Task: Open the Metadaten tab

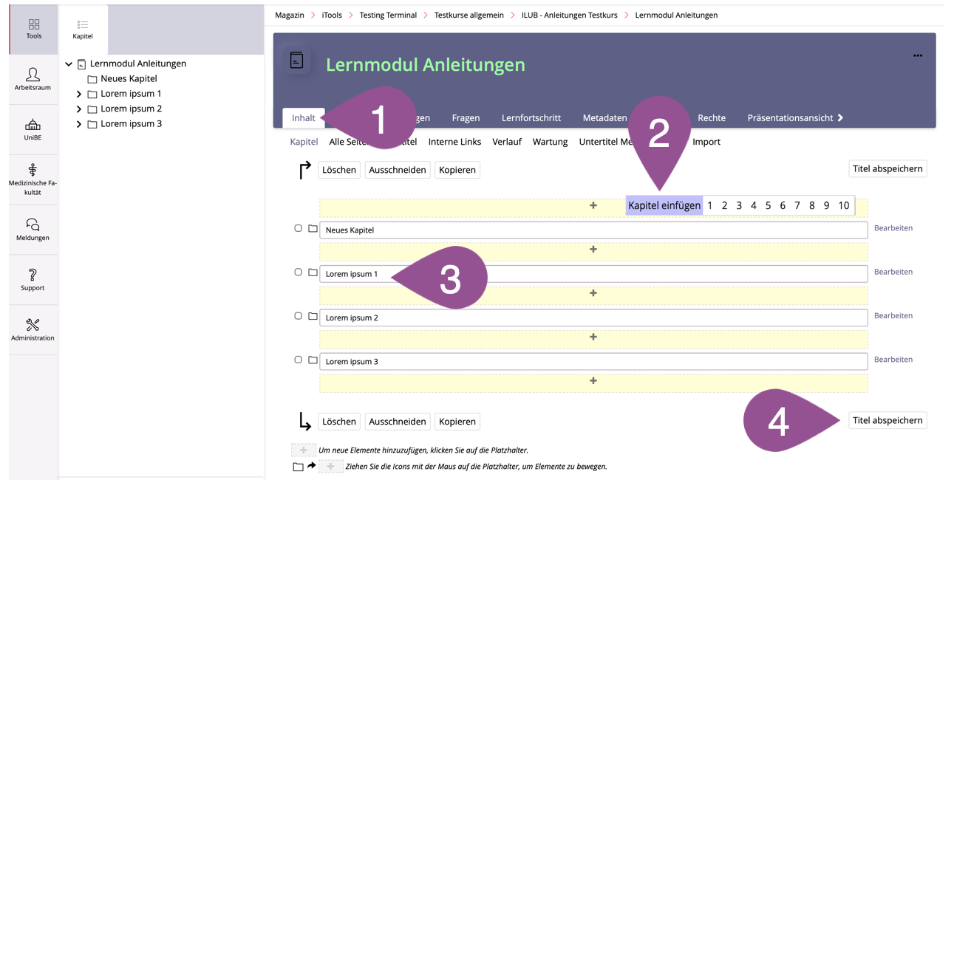Action: tap(604, 118)
